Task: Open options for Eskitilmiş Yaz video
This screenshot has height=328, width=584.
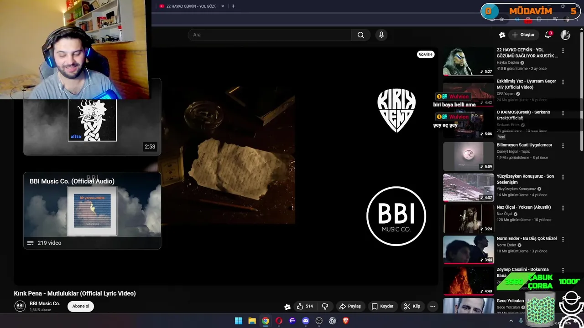Action: pos(563,82)
